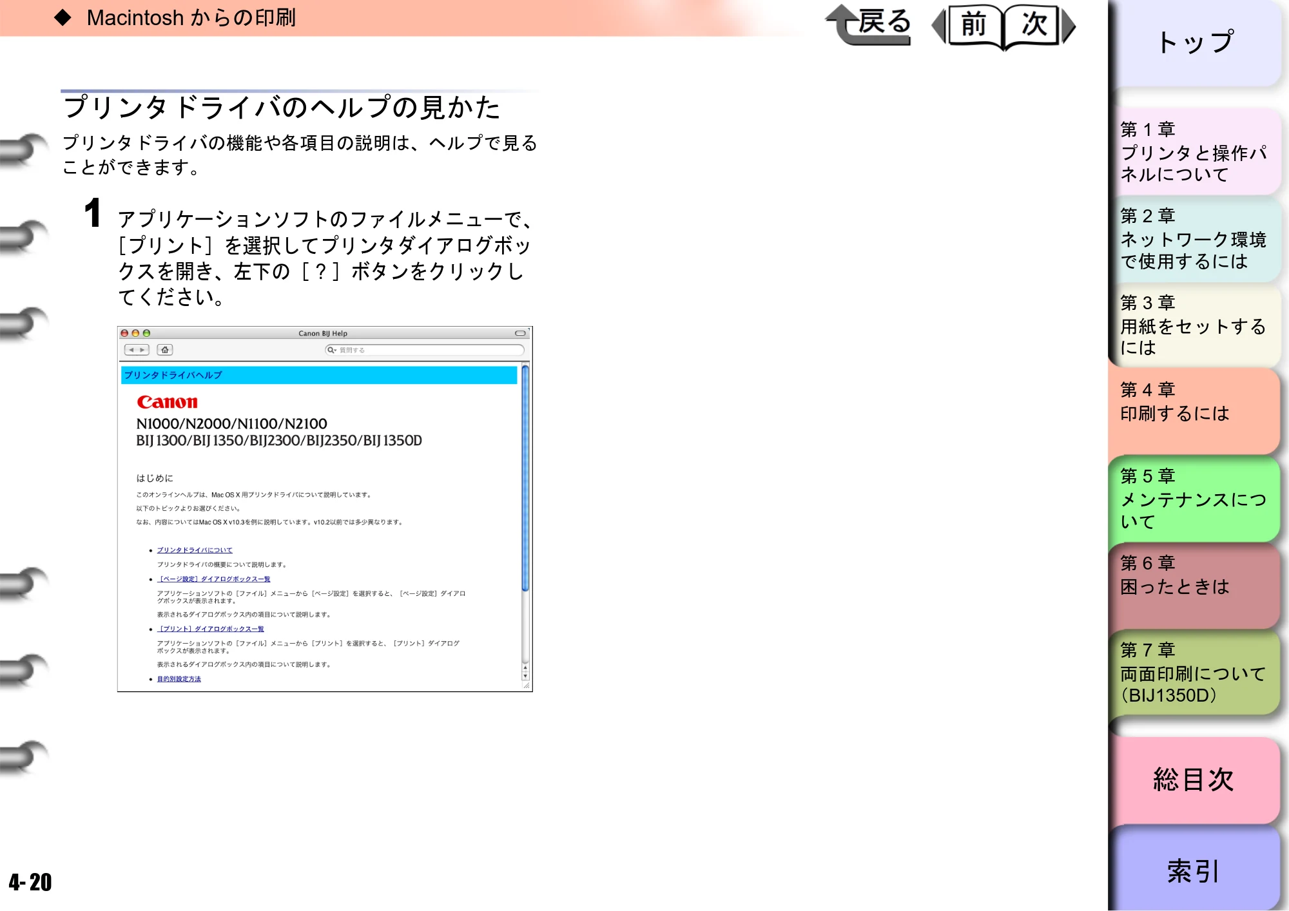This screenshot has width=1289, height=911.
Task: Open the 目的別設定方法 link
Action: point(179,679)
